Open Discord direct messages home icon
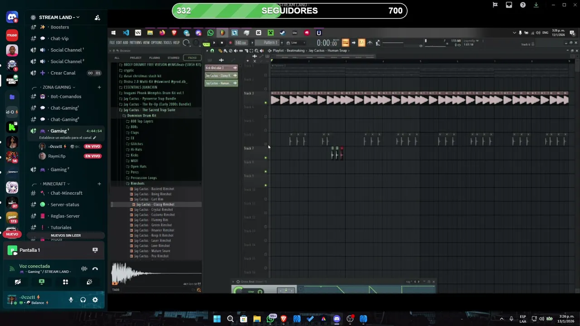This screenshot has width=580, height=326. point(12,17)
